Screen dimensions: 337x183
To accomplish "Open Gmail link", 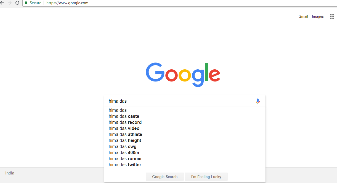I will [x=303, y=17].
